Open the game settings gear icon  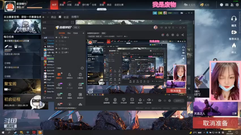tap(237, 5)
